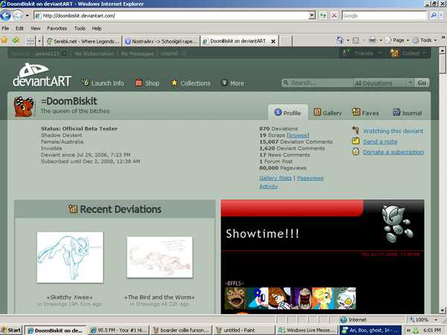Click the browser Forward arrow button

pos(18,16)
